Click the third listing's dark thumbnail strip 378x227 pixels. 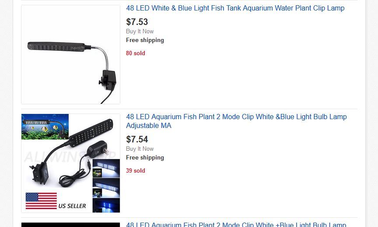[70, 225]
